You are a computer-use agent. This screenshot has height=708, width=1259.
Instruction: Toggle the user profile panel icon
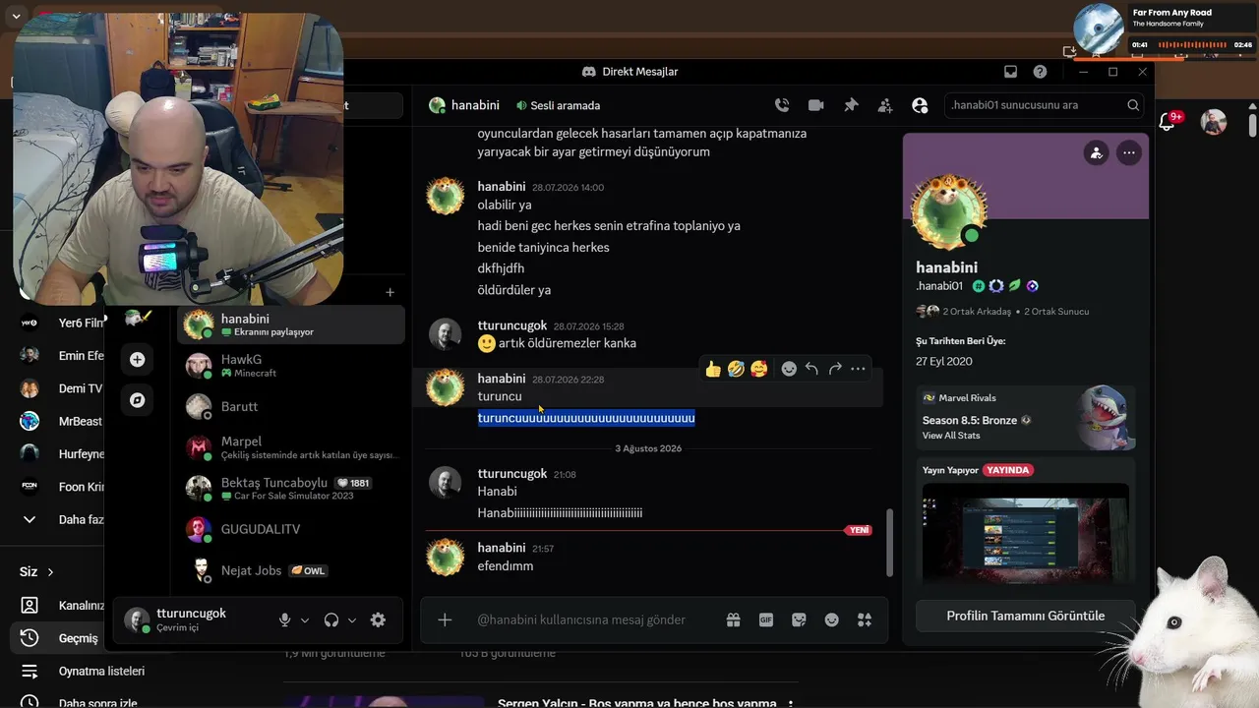[x=920, y=105]
